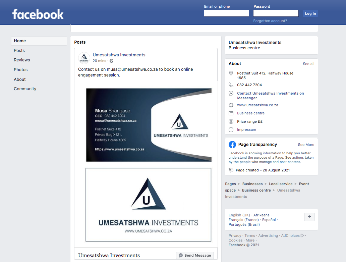The image size is (346, 262).
Task: Click See More in Page transparency
Action: pyautogui.click(x=306, y=145)
